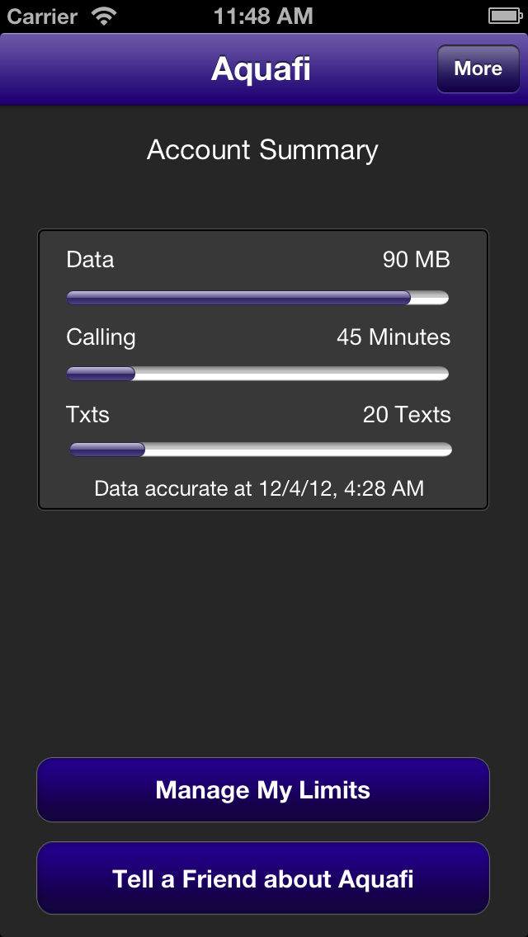Click the Txts usage progress bar
The image size is (528, 937).
(261, 450)
